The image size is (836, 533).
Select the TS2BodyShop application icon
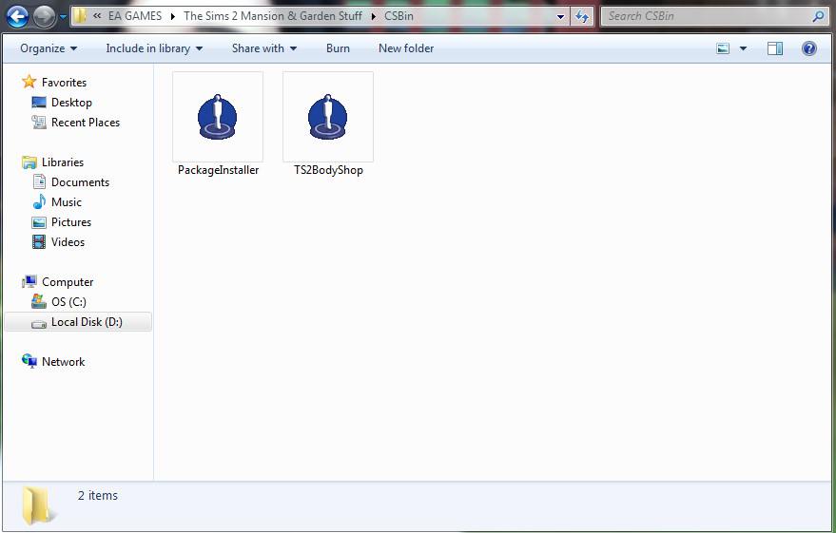328,117
